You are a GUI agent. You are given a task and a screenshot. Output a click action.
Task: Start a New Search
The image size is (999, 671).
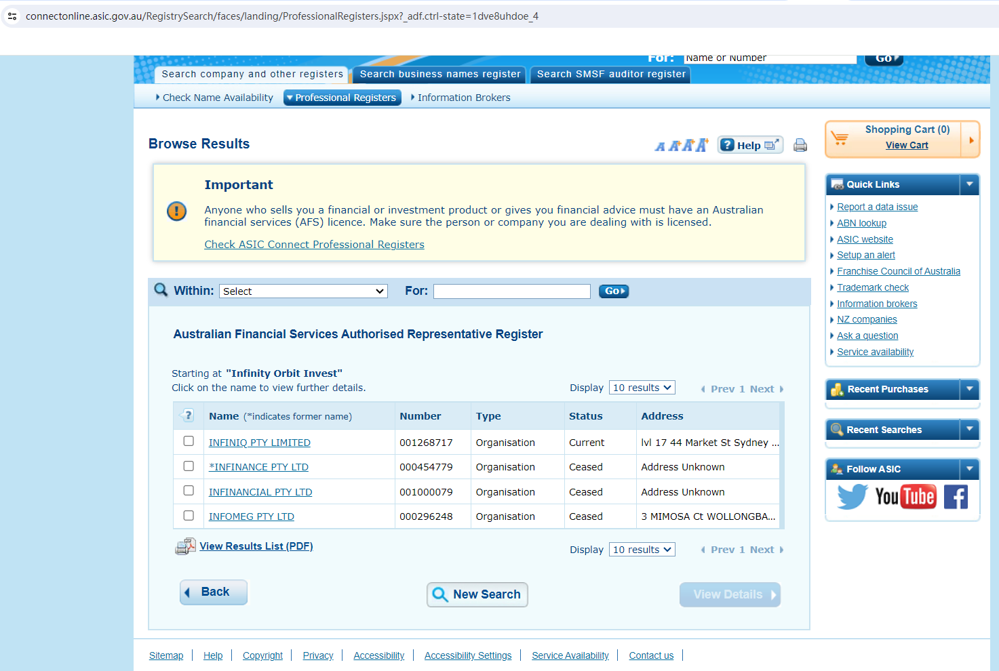(x=477, y=595)
